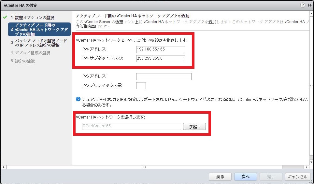This screenshot has height=184, width=314.
Task: Click the green checkmark of step 1
Action: (x=5, y=17)
